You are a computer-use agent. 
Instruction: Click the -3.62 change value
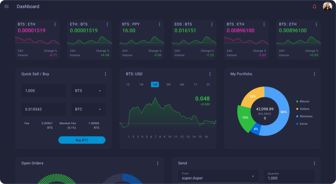click(x=262, y=55)
